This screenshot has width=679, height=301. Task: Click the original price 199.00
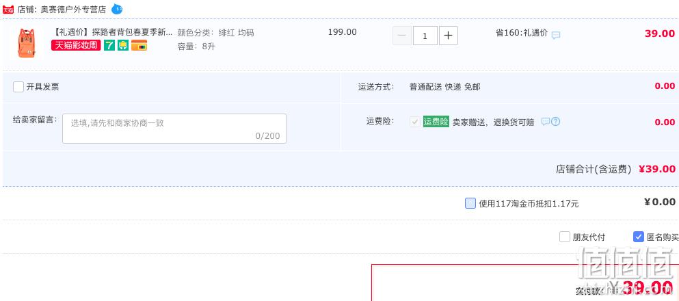343,32
